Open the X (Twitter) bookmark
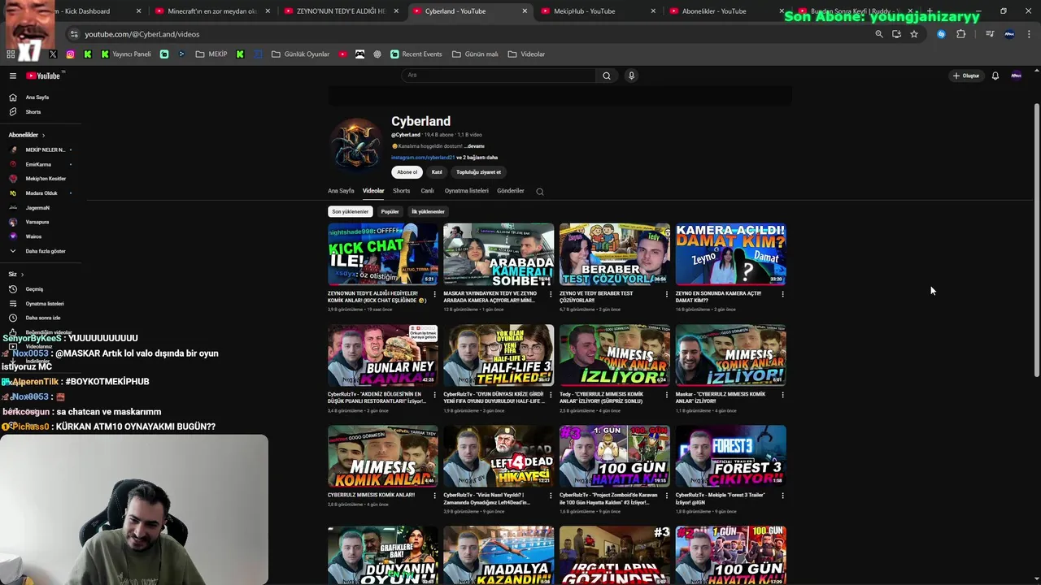The width and height of the screenshot is (1041, 585). click(x=53, y=54)
